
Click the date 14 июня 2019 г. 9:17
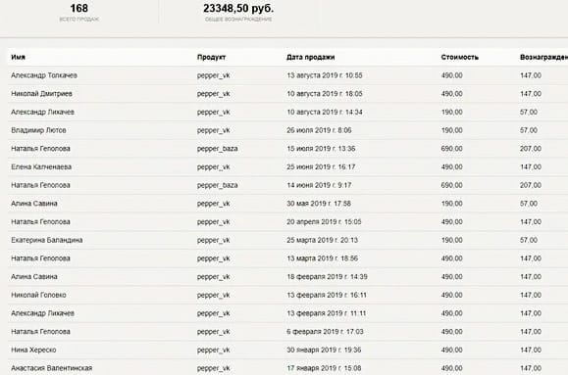[319, 185]
